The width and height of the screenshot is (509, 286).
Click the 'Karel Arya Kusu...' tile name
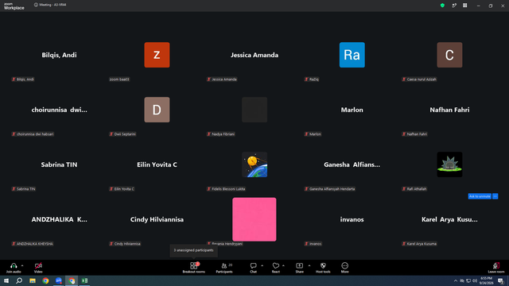pos(449,219)
